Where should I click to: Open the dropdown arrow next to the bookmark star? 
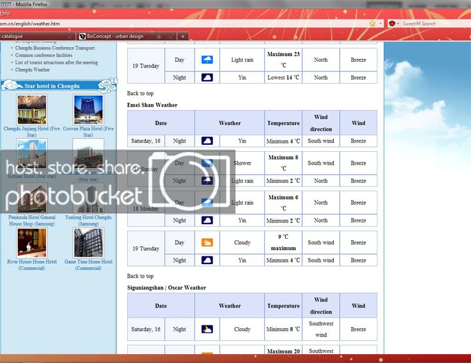pyautogui.click(x=380, y=24)
